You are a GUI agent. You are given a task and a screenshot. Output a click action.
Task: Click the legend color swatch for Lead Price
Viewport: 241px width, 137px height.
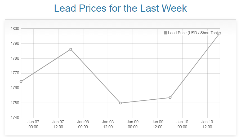coord(166,33)
